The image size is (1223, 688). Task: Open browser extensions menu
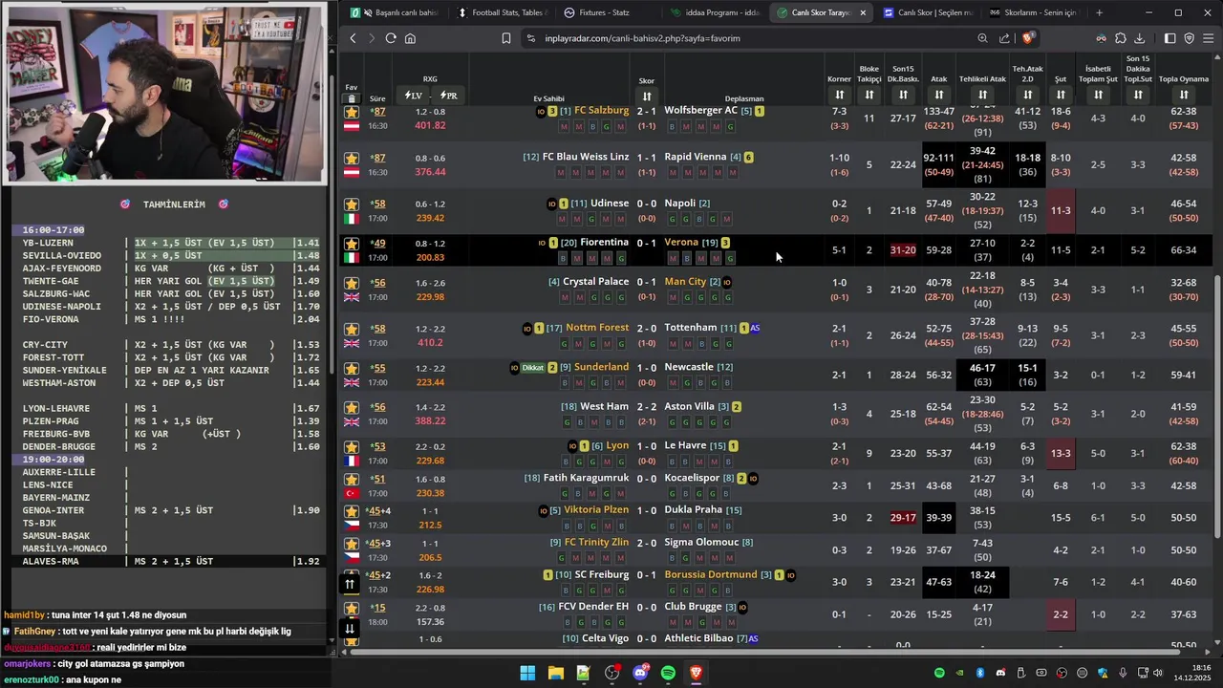(x=1120, y=38)
